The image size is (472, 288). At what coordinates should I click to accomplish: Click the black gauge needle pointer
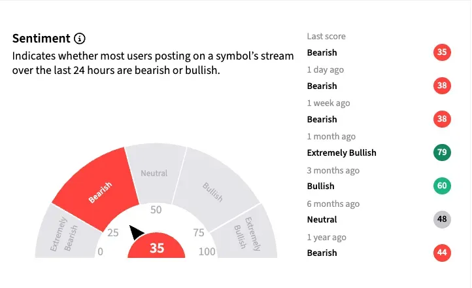137,232
